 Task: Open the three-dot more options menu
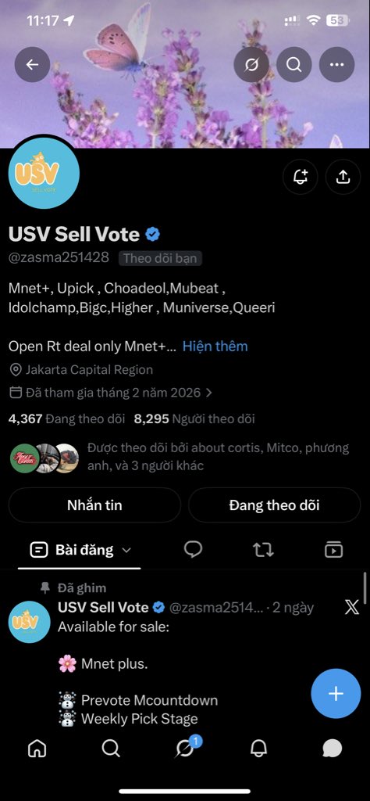(337, 64)
